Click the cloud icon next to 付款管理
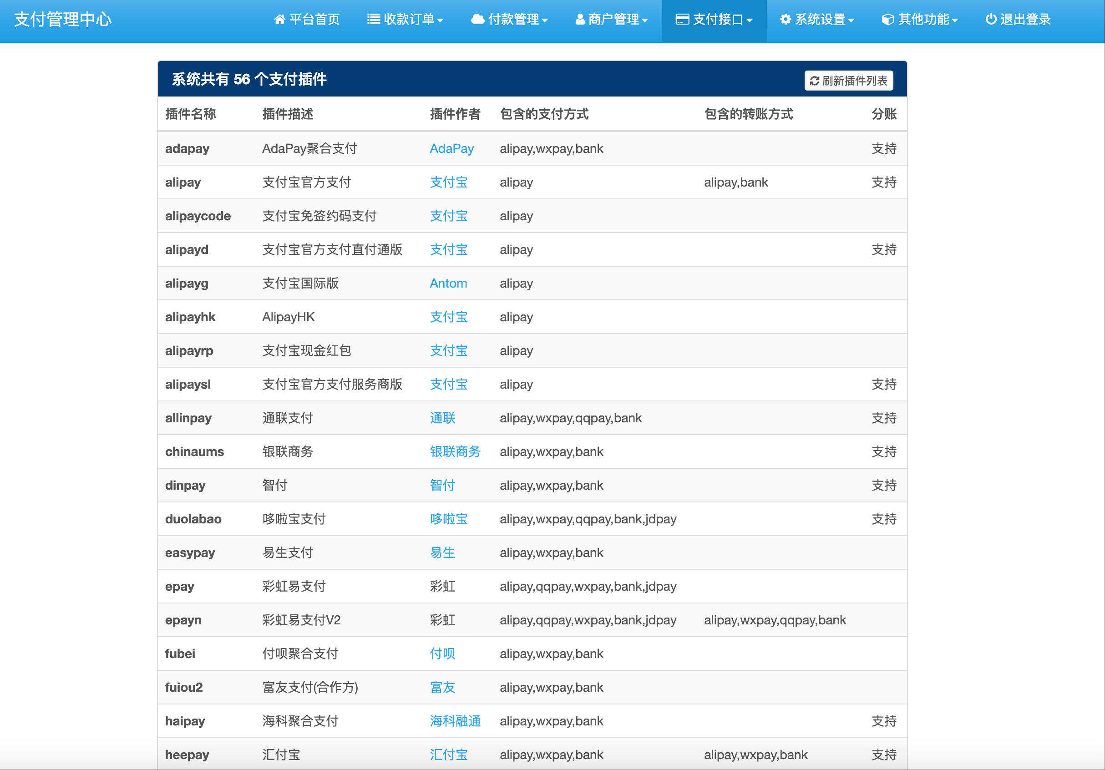This screenshot has width=1105, height=770. tap(477, 19)
